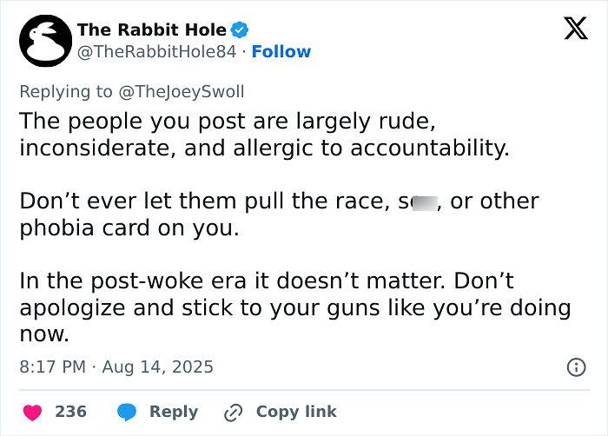Click the 'largely rude, inconsiderate' opening paragraph
Screen dimensions: 608x436
click(264, 135)
